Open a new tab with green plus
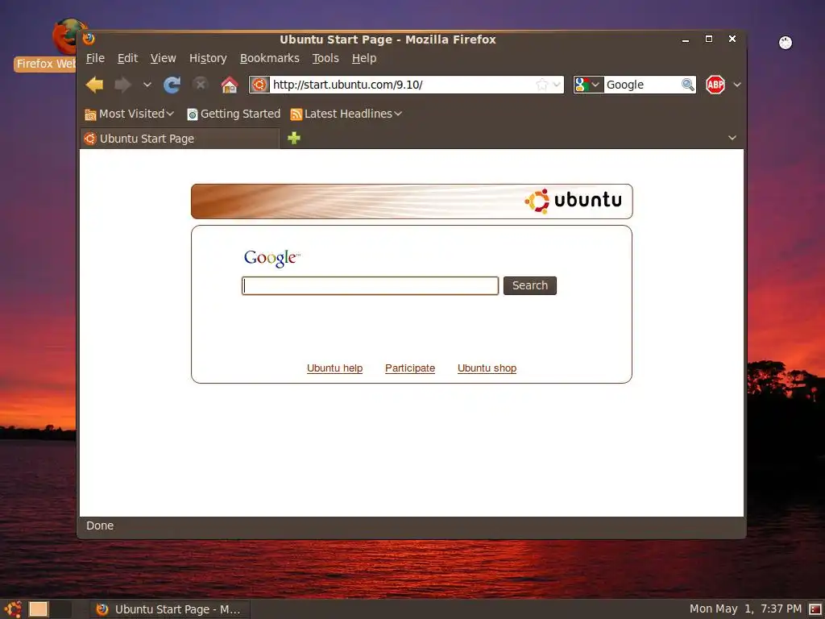Screen dimensions: 825x619 pos(294,138)
